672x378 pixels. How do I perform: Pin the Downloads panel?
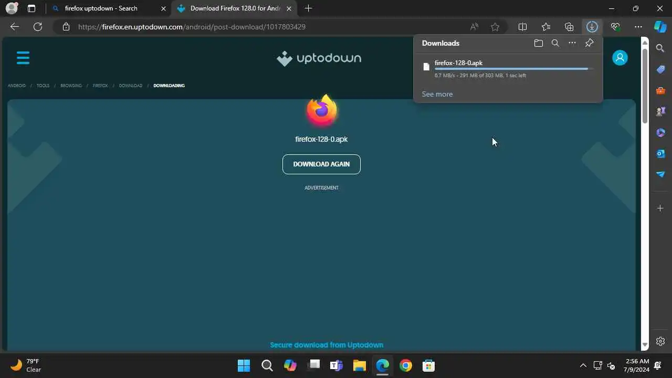coord(589,43)
